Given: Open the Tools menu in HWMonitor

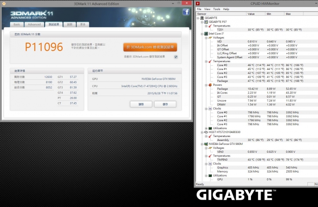Looking at the screenshot, I should coord(216,9).
